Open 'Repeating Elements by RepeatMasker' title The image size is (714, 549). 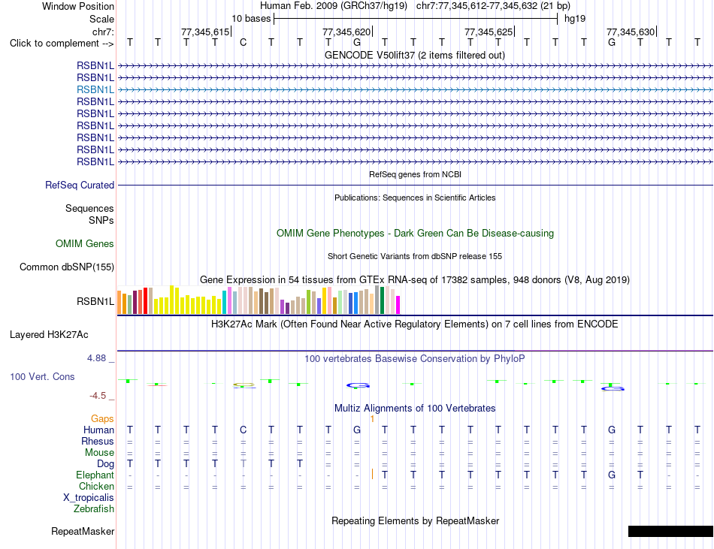415,520
